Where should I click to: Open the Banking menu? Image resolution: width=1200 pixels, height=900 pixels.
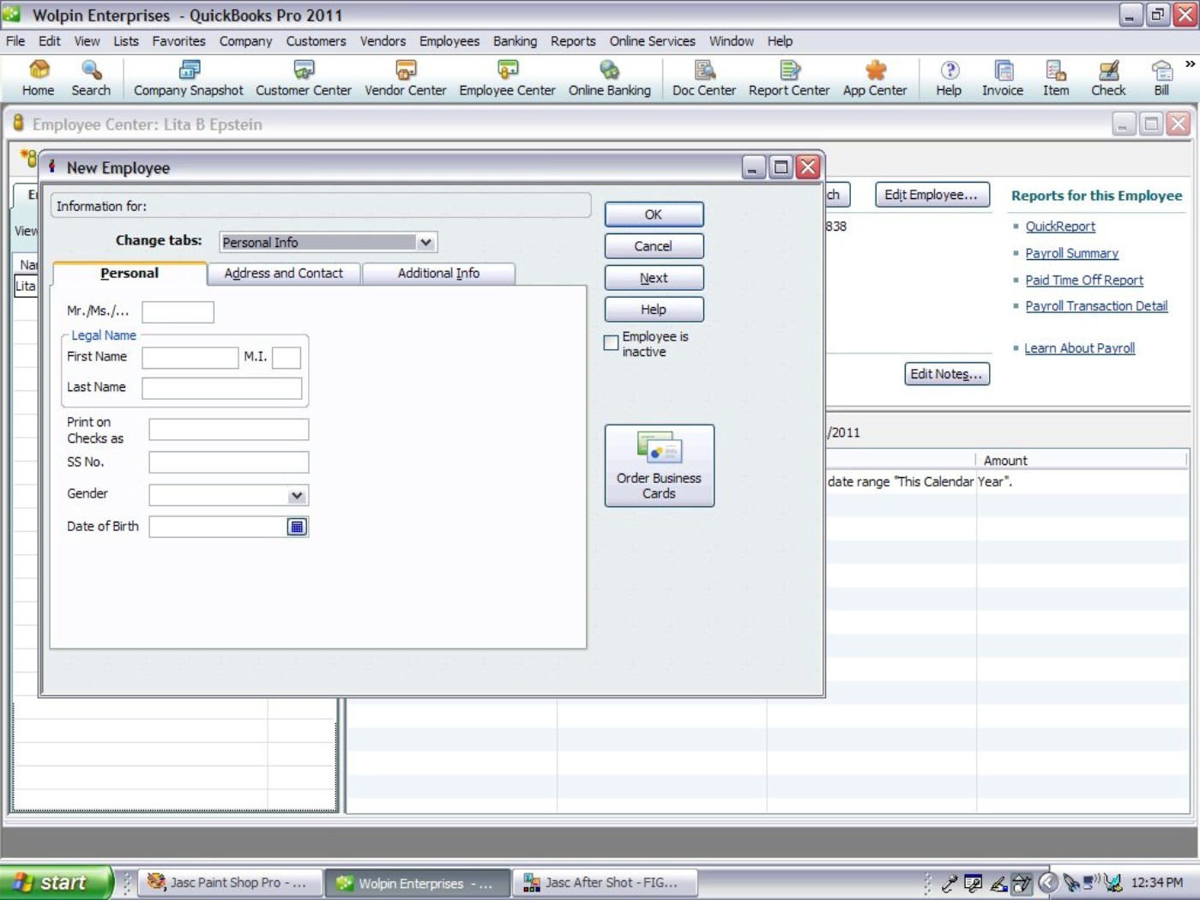pos(515,41)
